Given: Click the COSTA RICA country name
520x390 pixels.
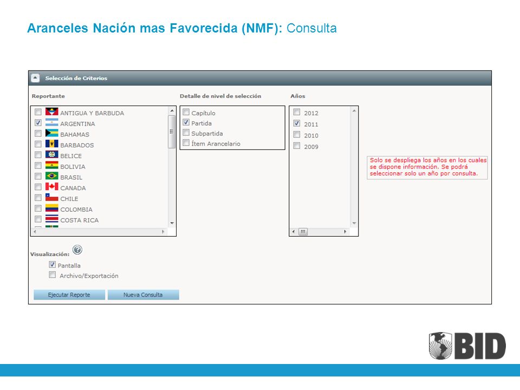Looking at the screenshot, I should (x=79, y=220).
